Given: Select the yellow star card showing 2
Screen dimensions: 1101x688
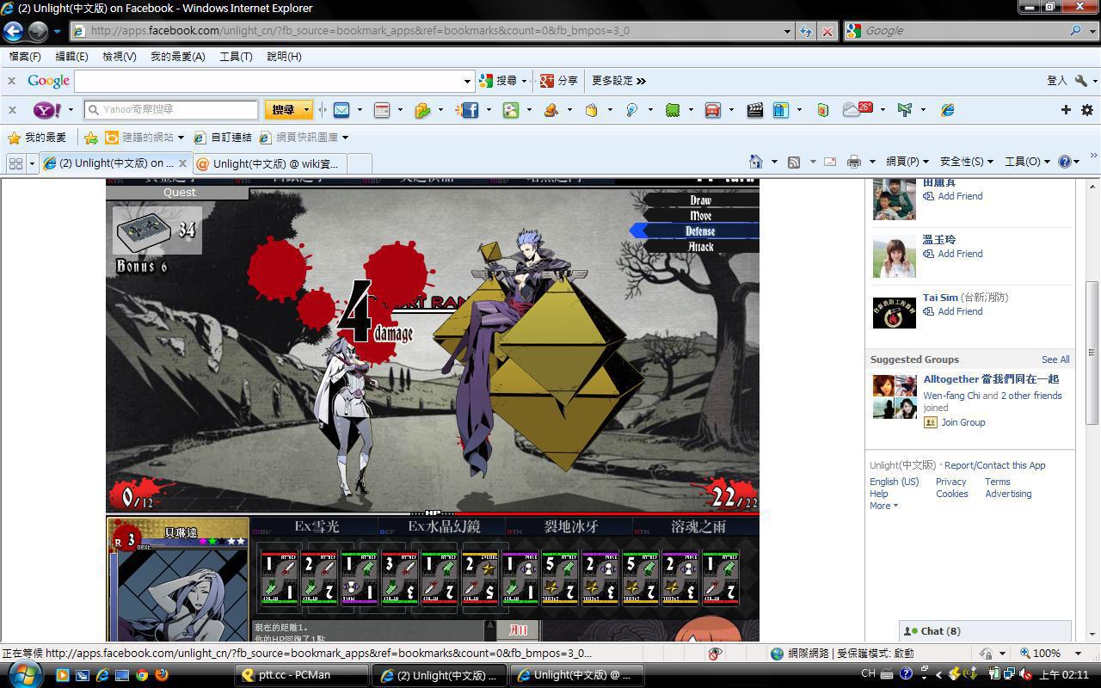Looking at the screenshot, I should click(479, 578).
